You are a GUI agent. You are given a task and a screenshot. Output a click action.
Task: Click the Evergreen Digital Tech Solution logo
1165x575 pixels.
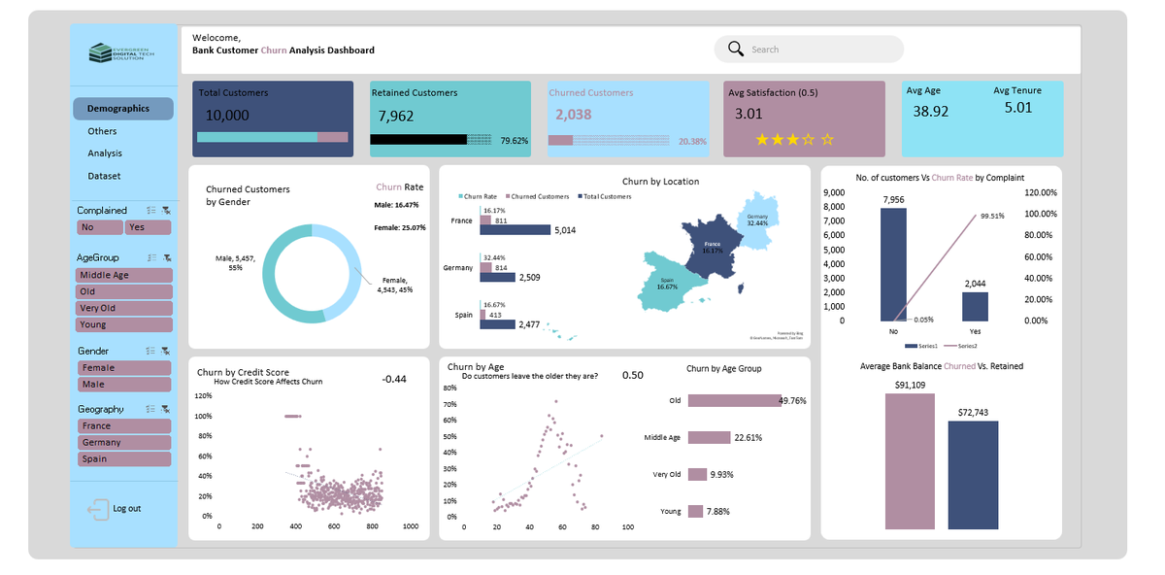(x=121, y=53)
